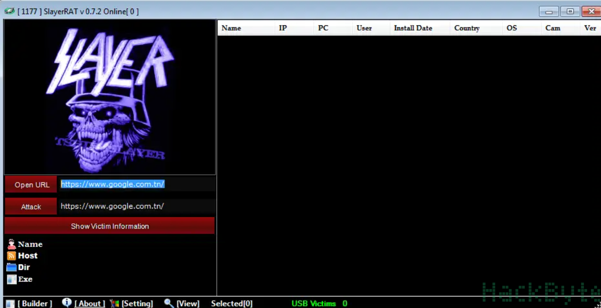
Task: Click the person icon beside Name
Action: point(11,244)
